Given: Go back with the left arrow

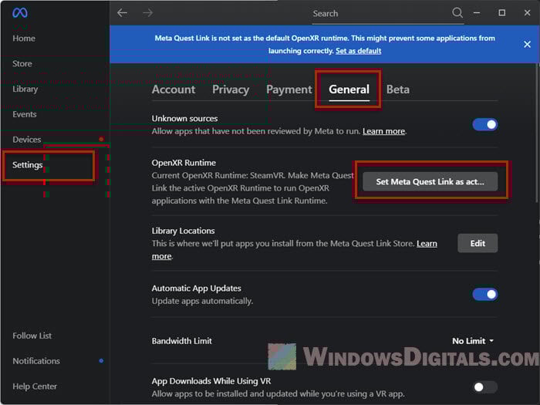Looking at the screenshot, I should coord(122,13).
